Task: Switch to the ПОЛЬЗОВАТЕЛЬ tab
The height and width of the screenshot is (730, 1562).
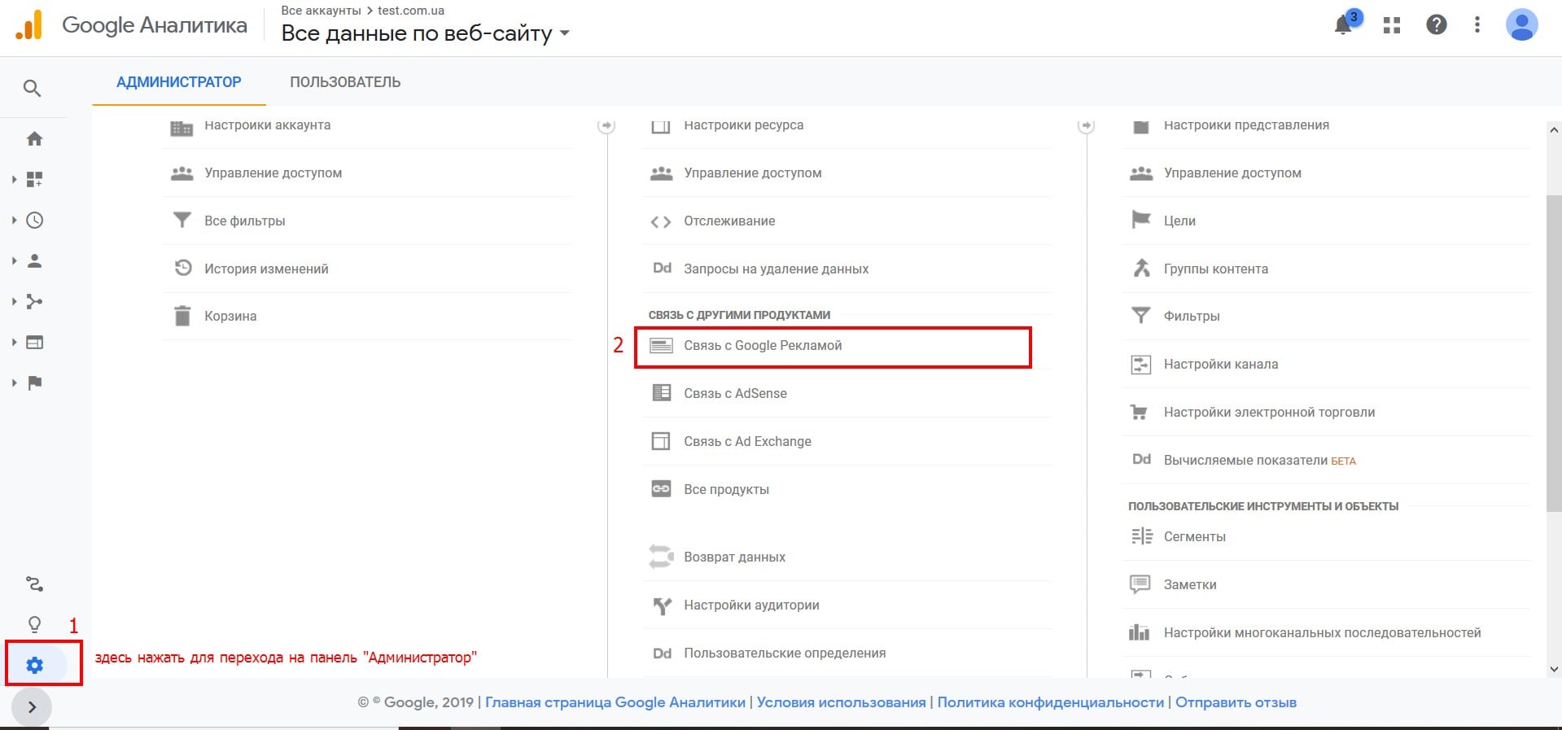Action: pos(345,82)
